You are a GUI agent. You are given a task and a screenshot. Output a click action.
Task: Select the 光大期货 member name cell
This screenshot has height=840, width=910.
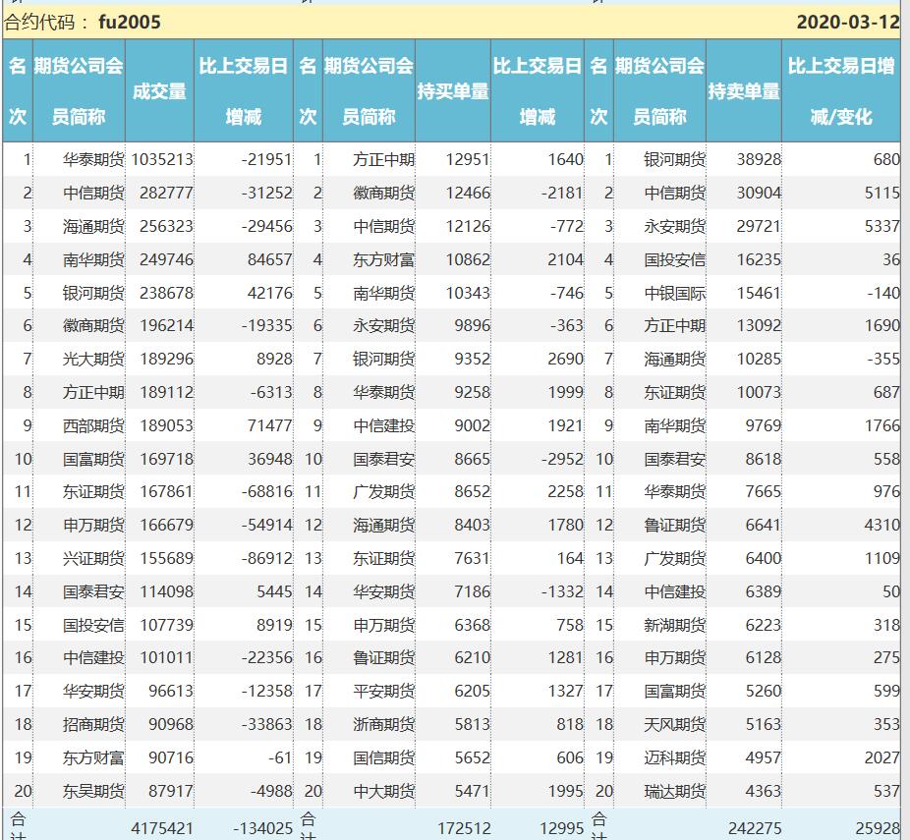point(93,359)
